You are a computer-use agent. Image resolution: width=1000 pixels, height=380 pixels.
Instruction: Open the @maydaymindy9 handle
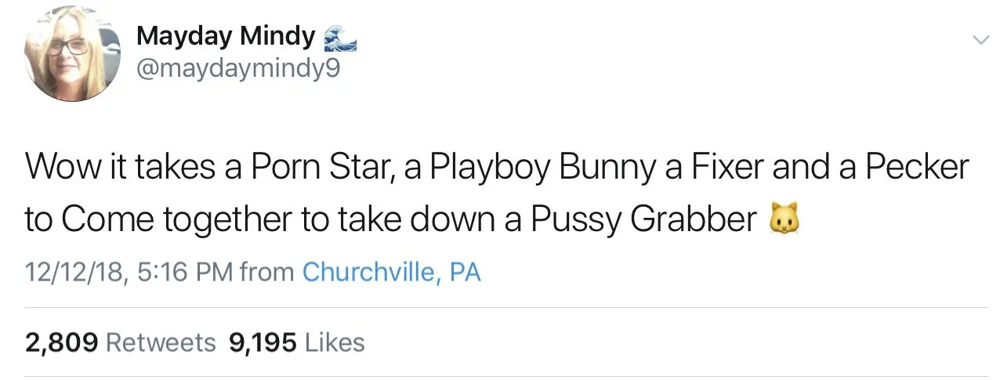click(238, 69)
